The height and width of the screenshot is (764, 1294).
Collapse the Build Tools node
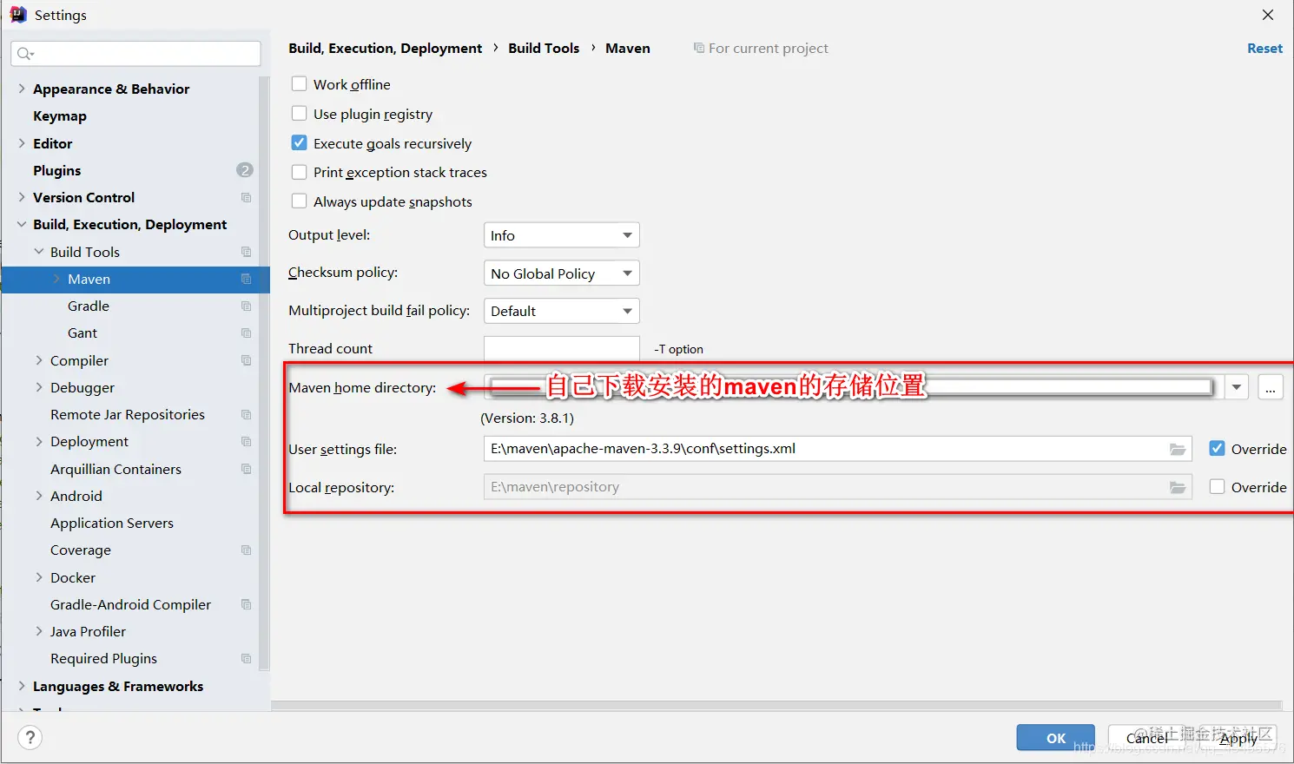point(39,252)
